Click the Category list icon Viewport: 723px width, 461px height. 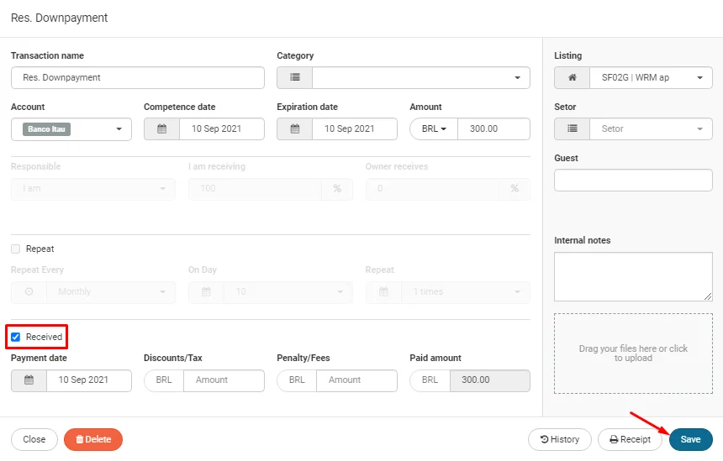pos(294,78)
